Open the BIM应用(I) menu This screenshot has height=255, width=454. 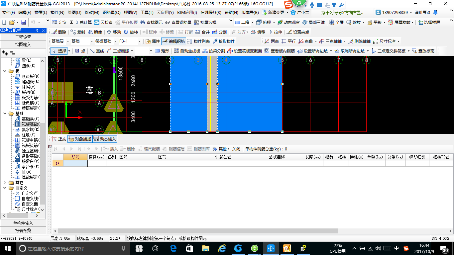point(187,13)
